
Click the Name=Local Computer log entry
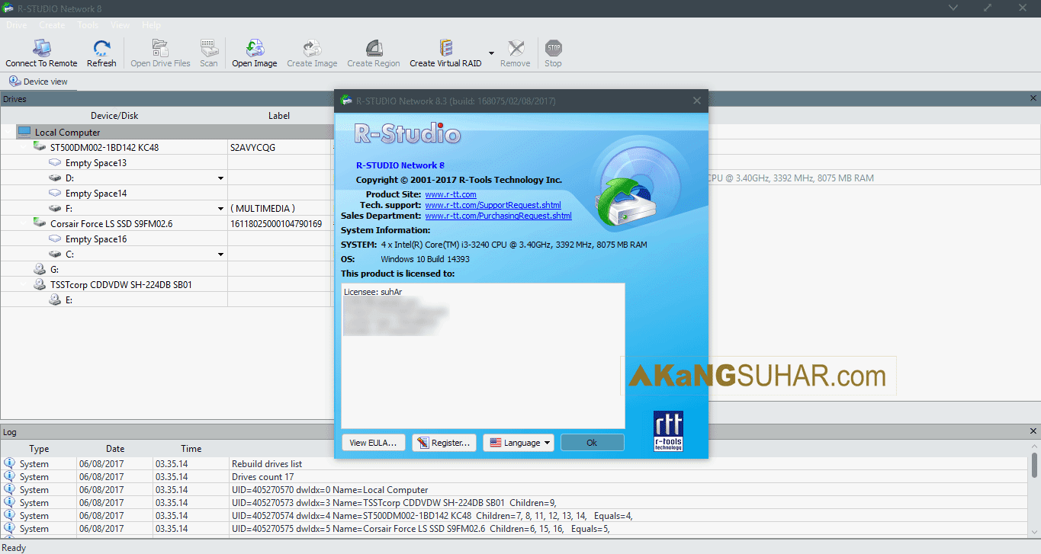click(329, 489)
